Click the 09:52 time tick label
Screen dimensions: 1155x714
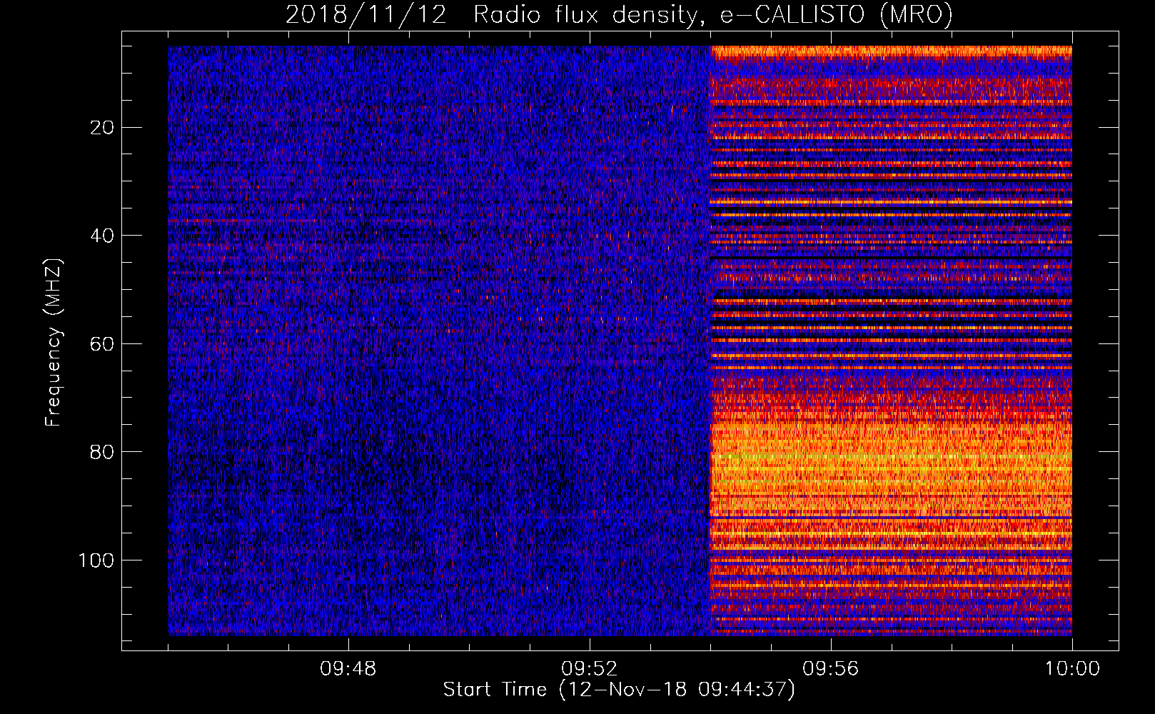590,669
